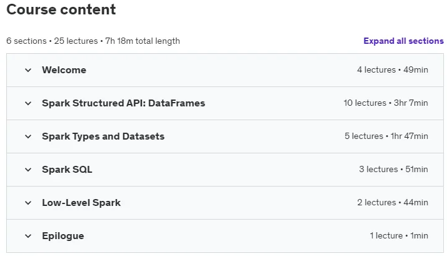Open the Low-Level Spark section title
Screen dimensions: 447x256
[81, 203]
